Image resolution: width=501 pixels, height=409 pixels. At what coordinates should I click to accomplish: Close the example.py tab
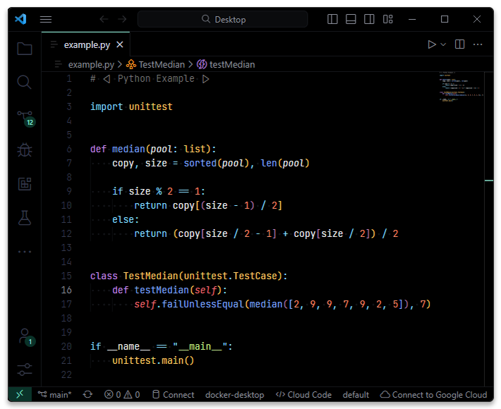click(120, 44)
